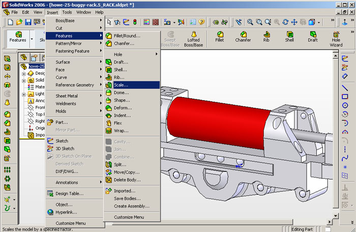
Task: Click the Rotate View icon
Action: 285,22
